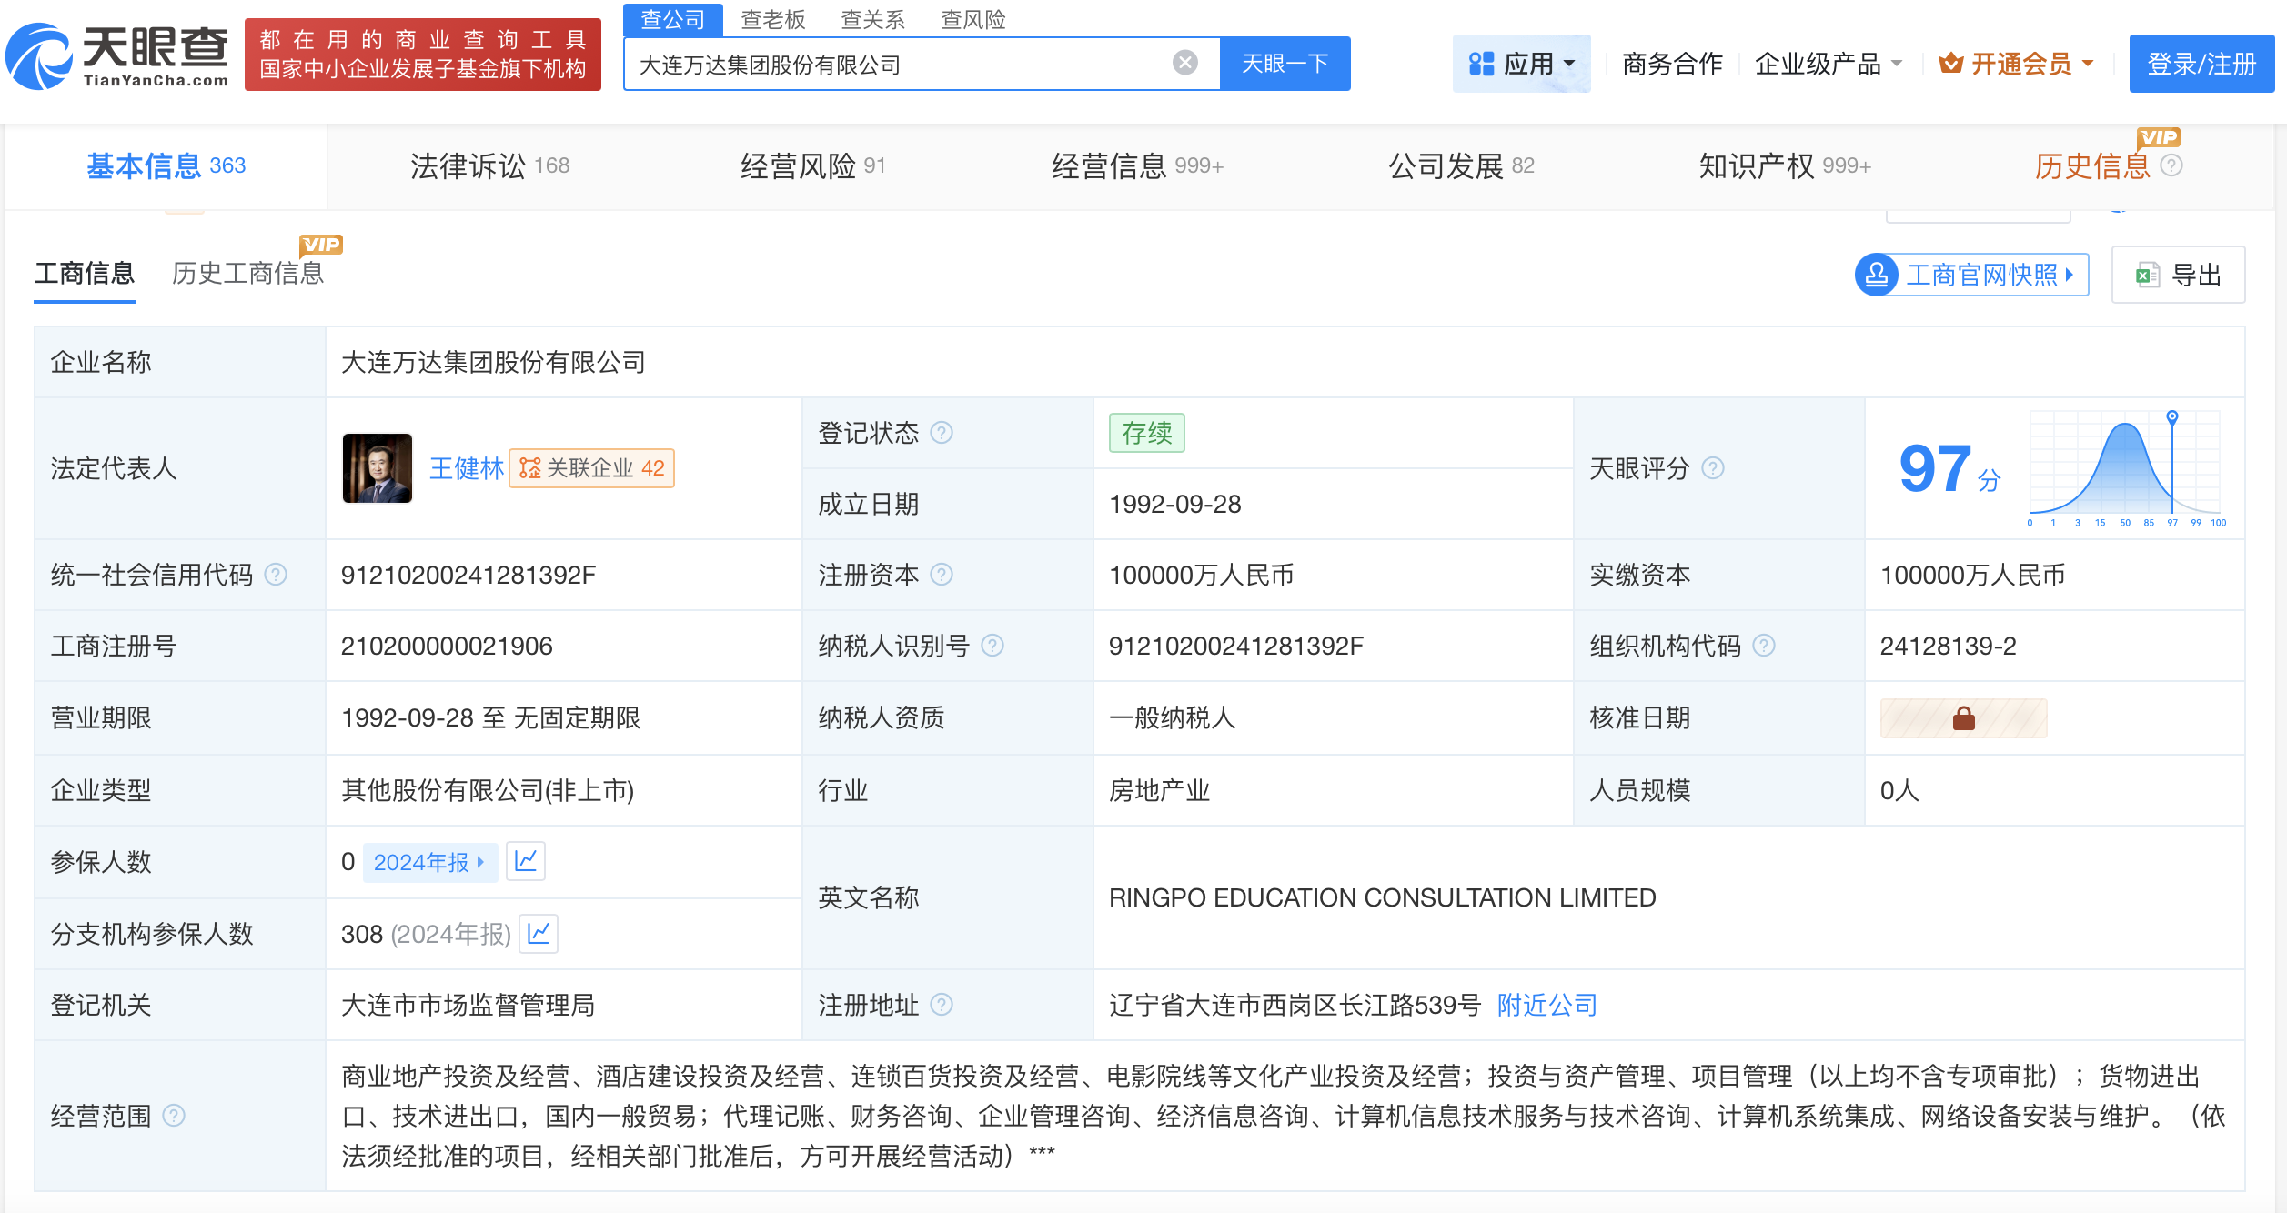Click the help icon next to 天眼评分
Screen dimensions: 2287x1213
click(1716, 468)
